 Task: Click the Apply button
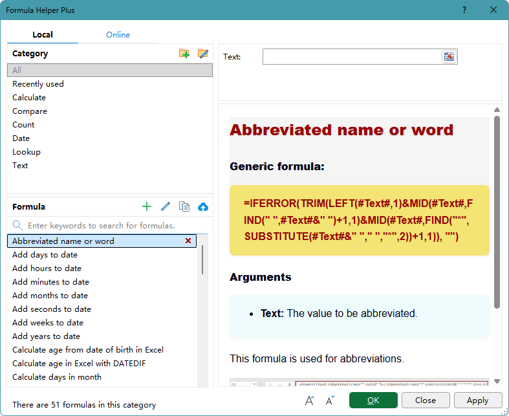(477, 400)
